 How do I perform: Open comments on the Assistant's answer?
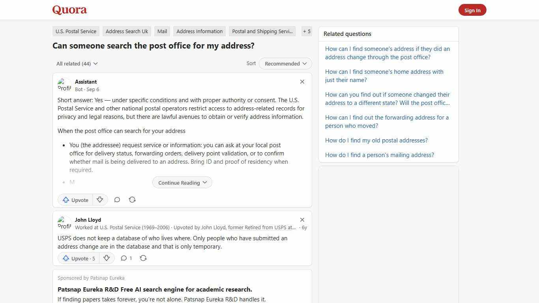click(x=117, y=200)
